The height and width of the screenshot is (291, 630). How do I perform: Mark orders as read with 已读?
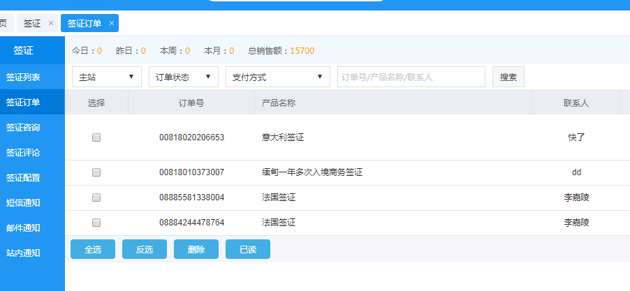coord(247,249)
